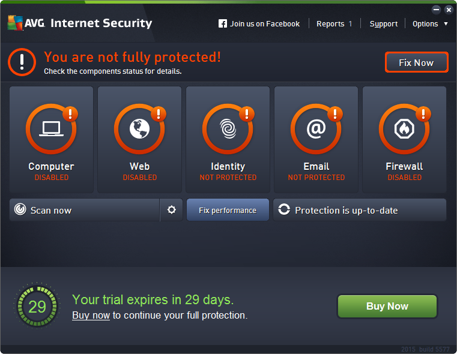457x354 pixels.
Task: Click the AVG logo in title bar
Action: (23, 23)
